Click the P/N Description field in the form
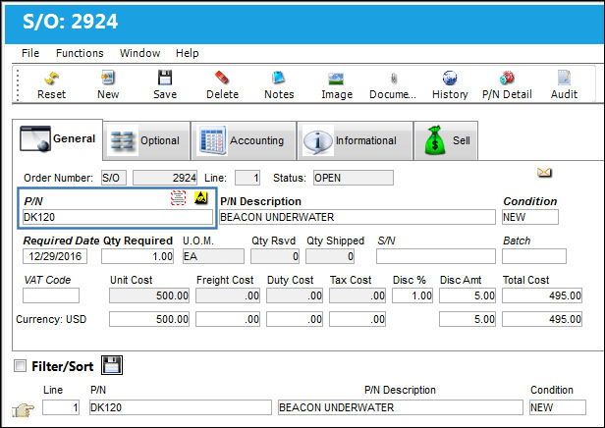Viewport: 605px width, 428px height. point(357,217)
